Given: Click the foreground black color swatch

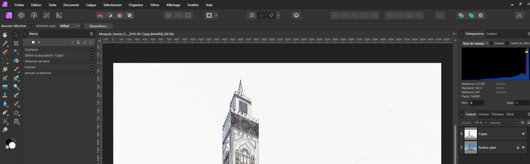Looking at the screenshot, I should click(9, 142).
